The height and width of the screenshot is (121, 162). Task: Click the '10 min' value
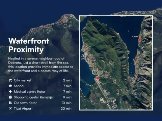pyautogui.click(x=66, y=103)
